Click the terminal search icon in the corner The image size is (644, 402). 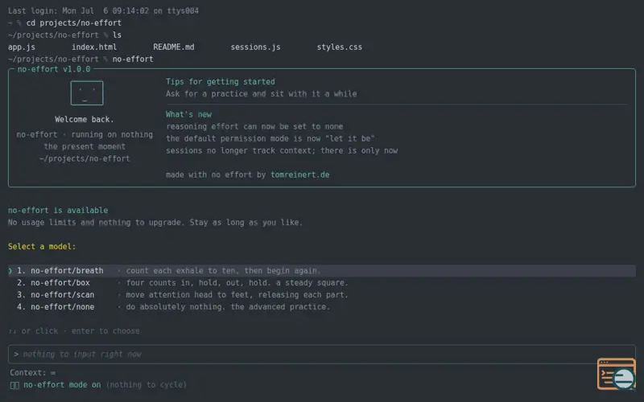coord(617,374)
